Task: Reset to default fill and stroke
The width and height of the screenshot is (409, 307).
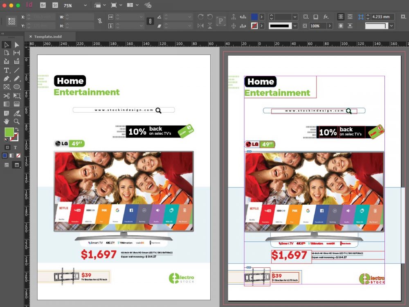Action: (6, 140)
